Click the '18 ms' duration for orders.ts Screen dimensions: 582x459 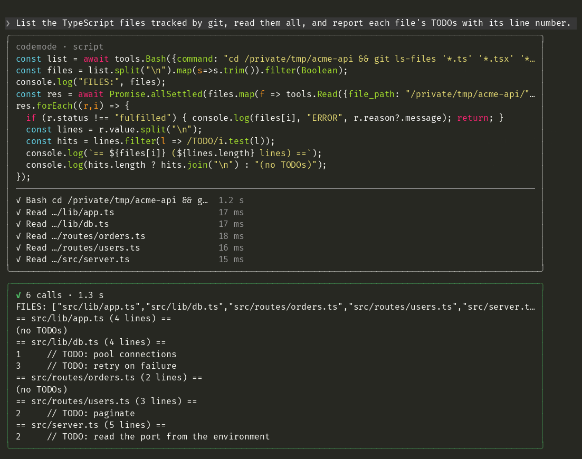click(231, 236)
